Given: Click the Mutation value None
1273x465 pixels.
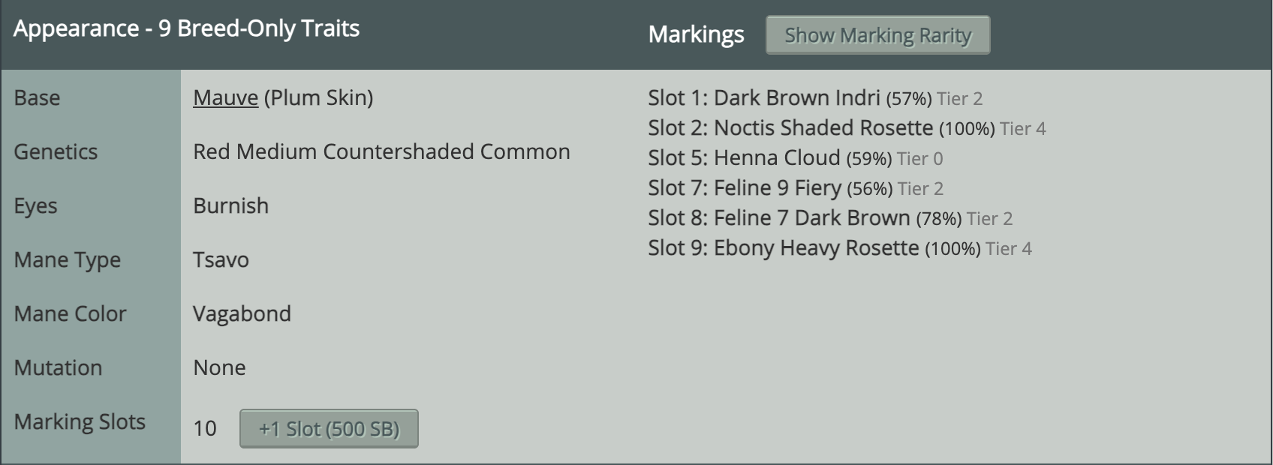Looking at the screenshot, I should click(x=219, y=367).
